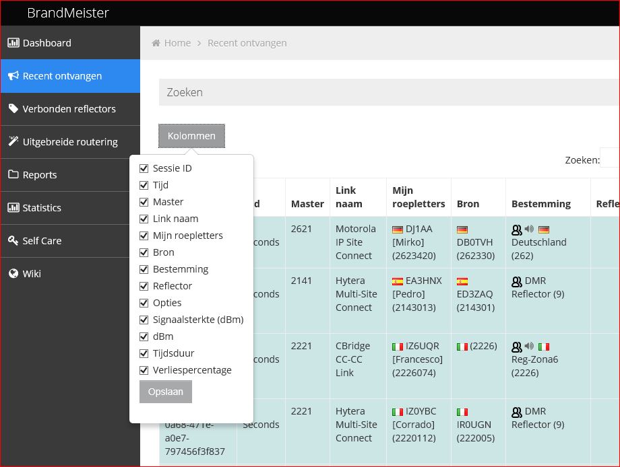This screenshot has height=467, width=620.
Task: Disable the Link naam column checkbox
Action: (x=144, y=219)
